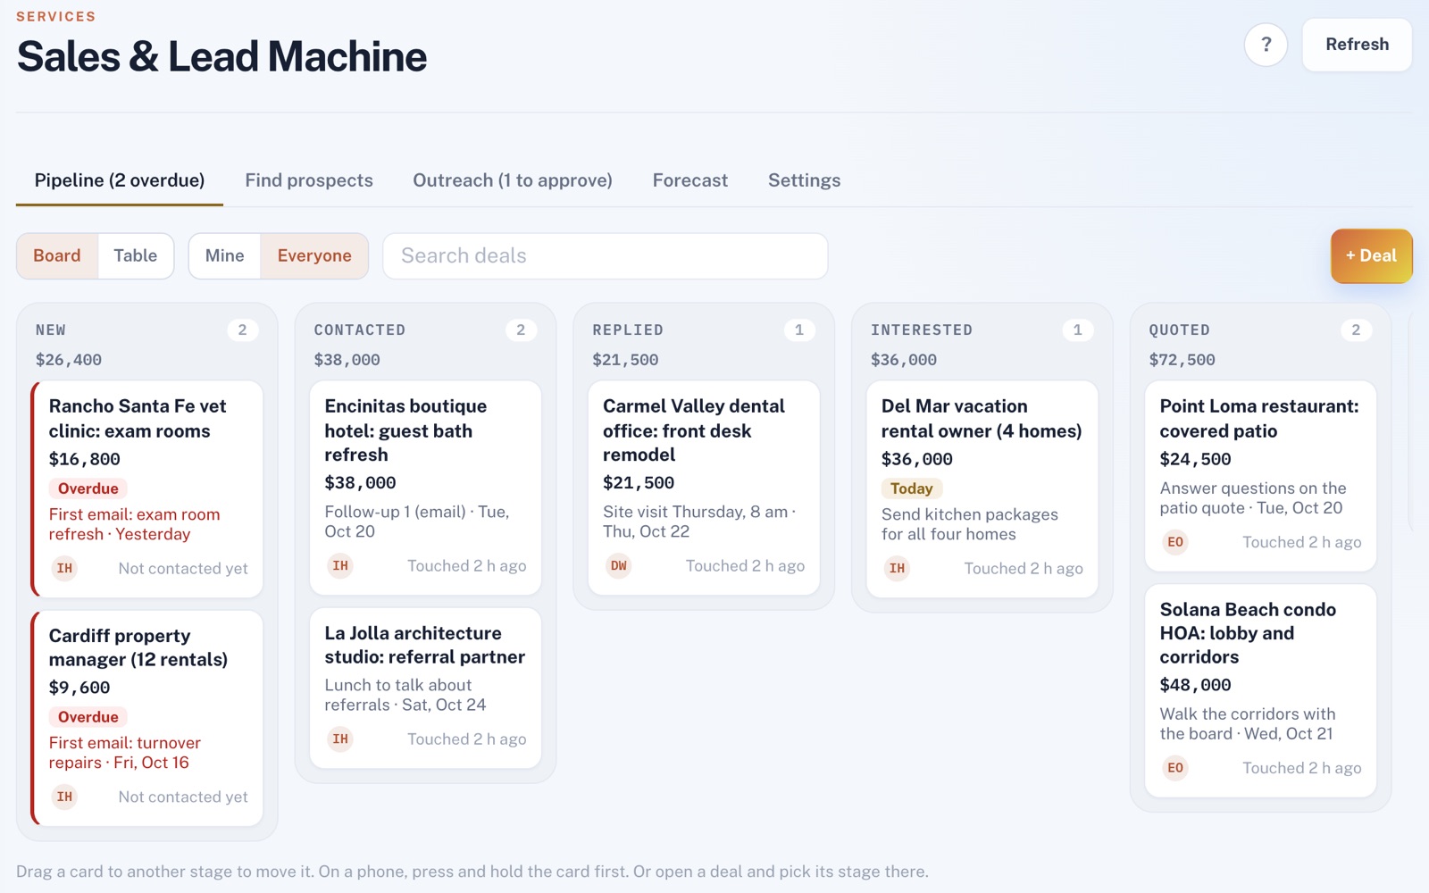This screenshot has width=1429, height=893.
Task: Open the Encinitas boutique hotel deal card
Action: pos(425,488)
